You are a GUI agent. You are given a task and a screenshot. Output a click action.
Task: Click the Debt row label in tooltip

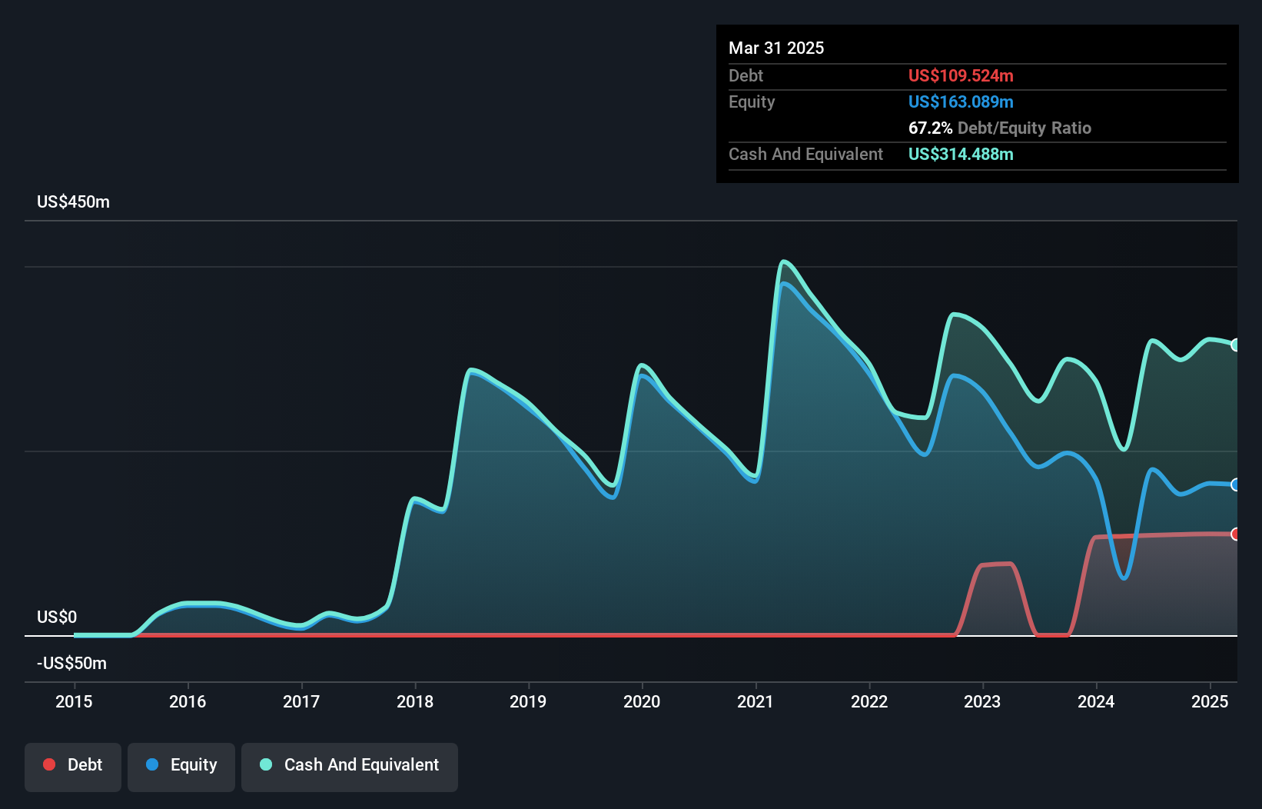(746, 75)
